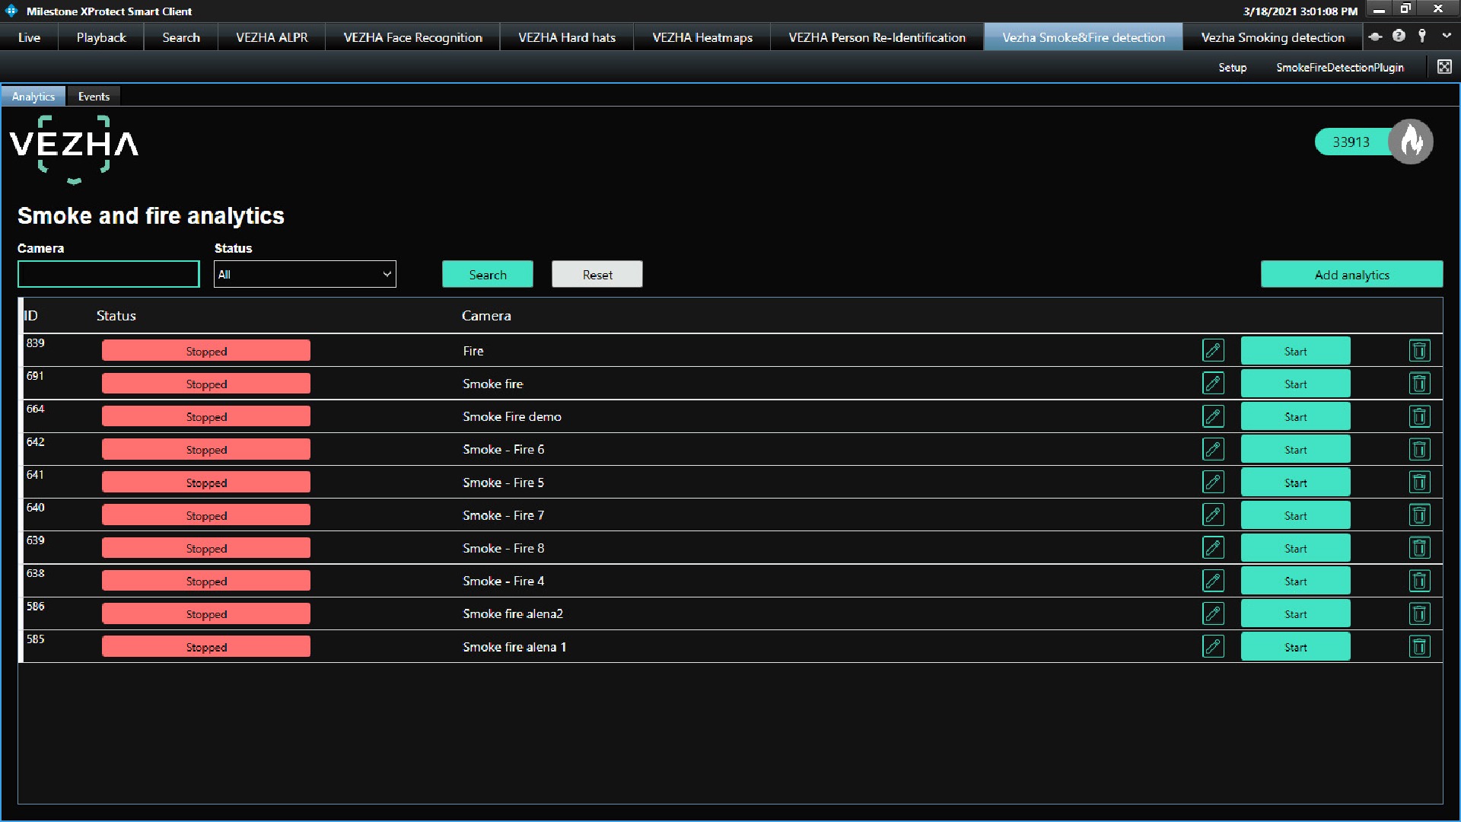Delete Smoke - Fire 4 analytics
Viewport: 1461px width, 822px height.
[x=1419, y=581]
